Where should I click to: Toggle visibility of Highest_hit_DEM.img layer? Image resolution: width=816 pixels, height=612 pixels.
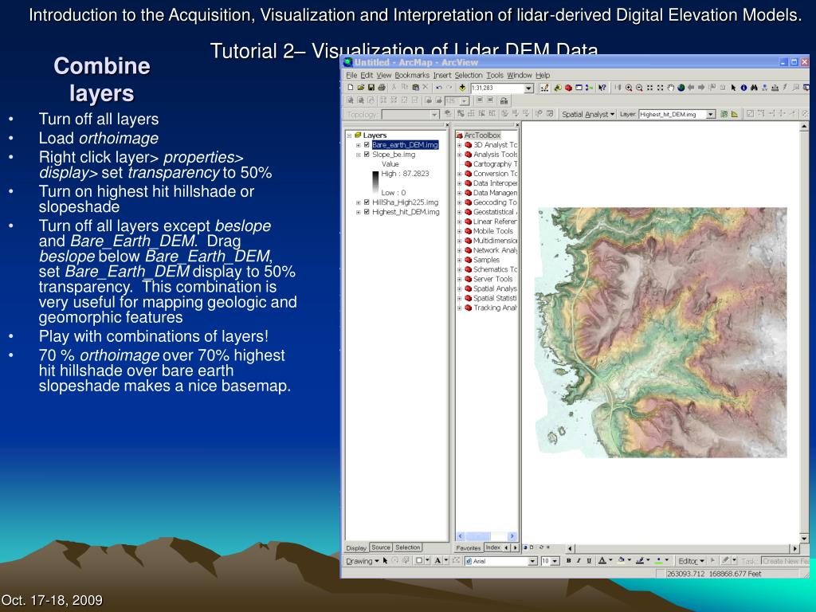pyautogui.click(x=367, y=212)
